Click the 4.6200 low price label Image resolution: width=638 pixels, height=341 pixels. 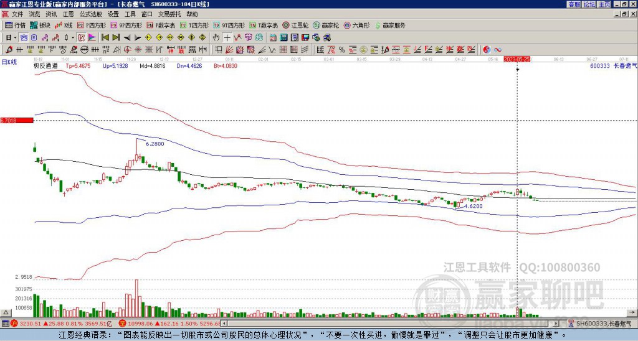click(x=474, y=206)
